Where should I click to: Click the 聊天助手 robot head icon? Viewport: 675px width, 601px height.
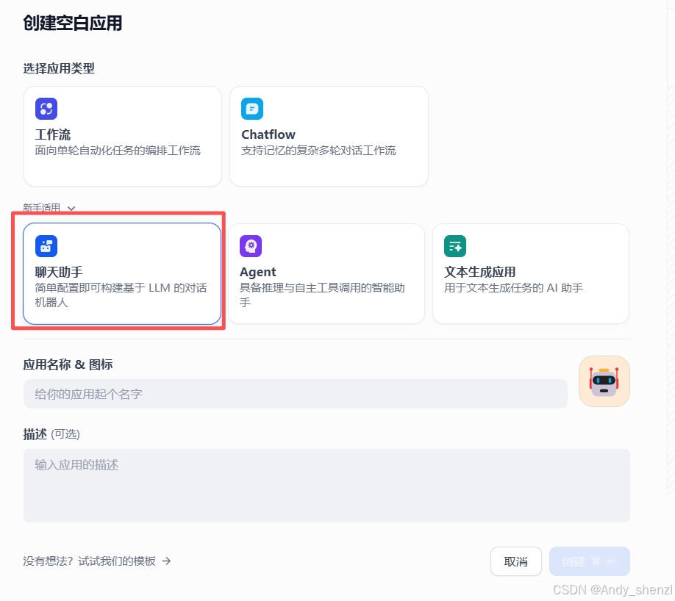click(46, 245)
